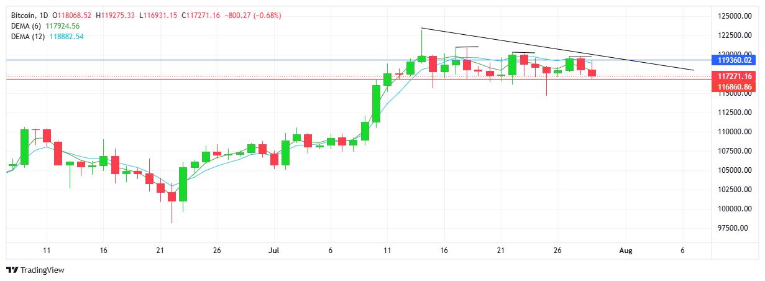
Task: Click the tall green candle near Jul 10
Action: click(x=376, y=103)
